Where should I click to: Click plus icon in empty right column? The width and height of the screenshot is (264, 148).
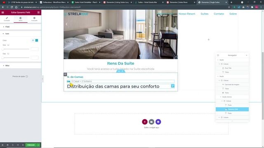point(209,39)
